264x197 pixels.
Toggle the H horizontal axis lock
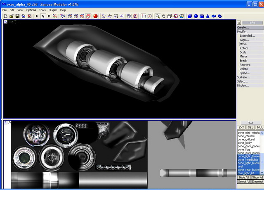click(x=37, y=16)
